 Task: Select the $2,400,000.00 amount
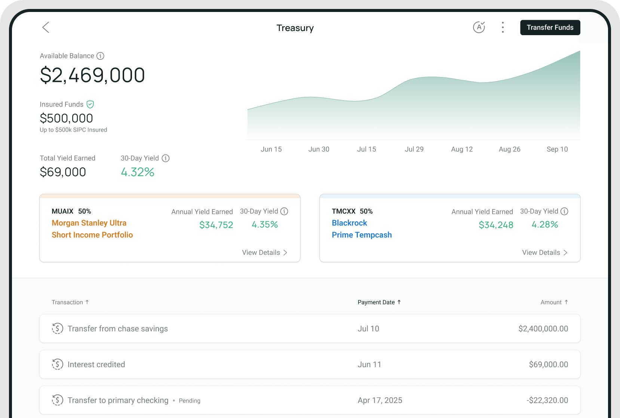(x=543, y=329)
